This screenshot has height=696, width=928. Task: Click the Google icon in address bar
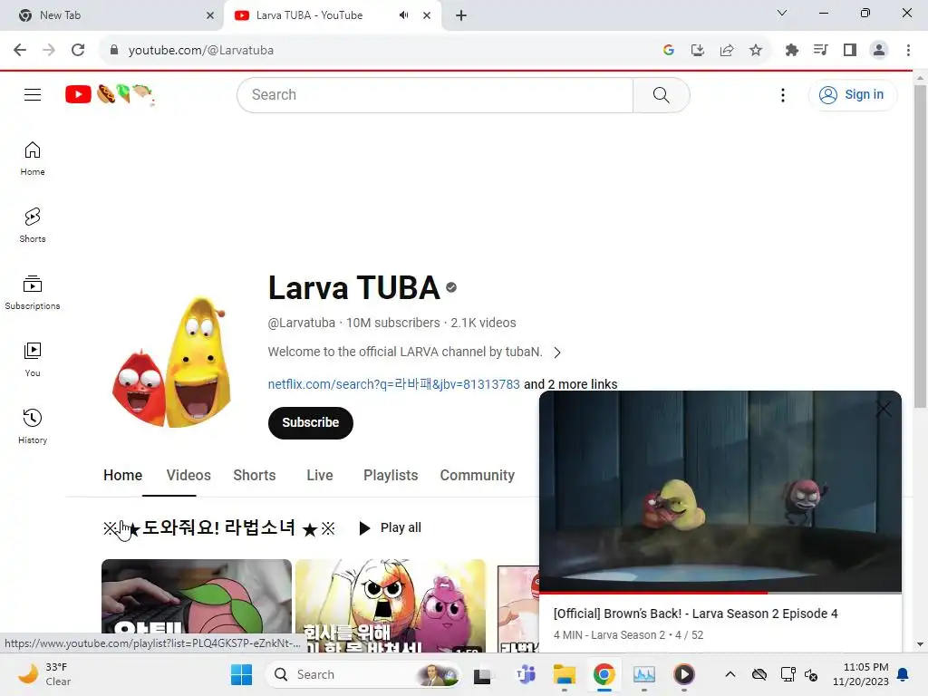669,51
